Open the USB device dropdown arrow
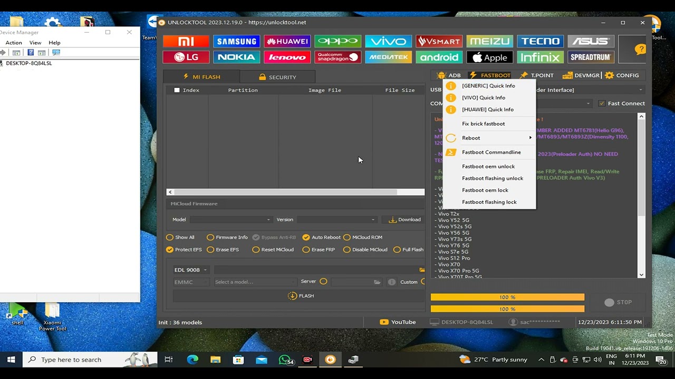 641,90
